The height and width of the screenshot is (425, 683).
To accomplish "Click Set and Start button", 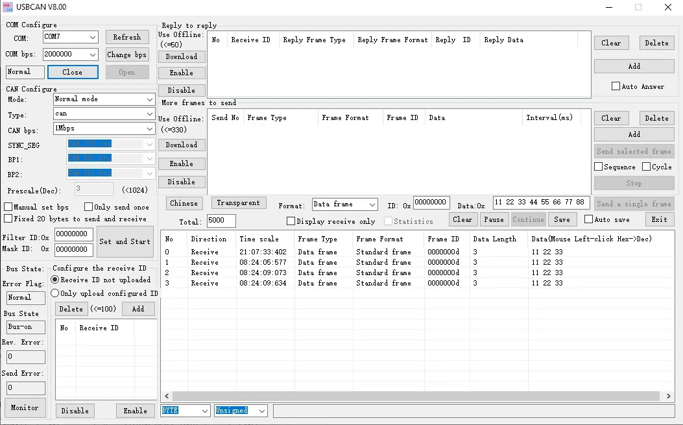I will point(125,241).
